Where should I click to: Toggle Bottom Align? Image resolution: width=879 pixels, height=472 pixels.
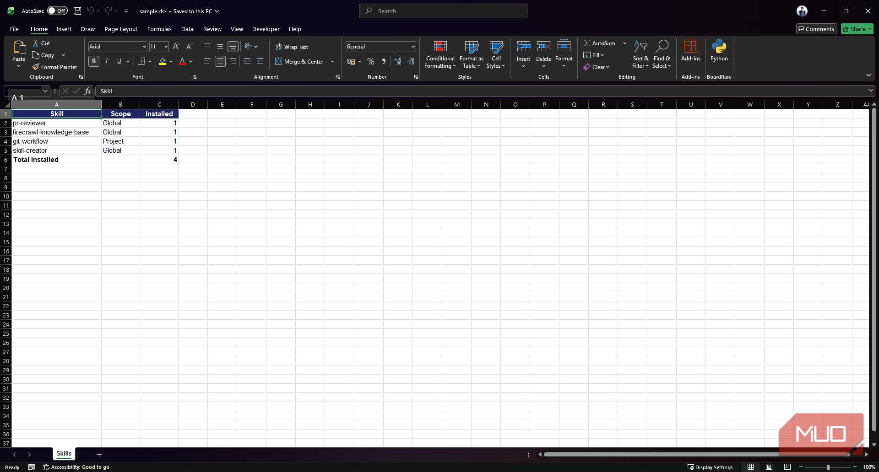(x=233, y=46)
